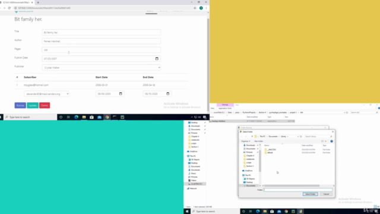The image size is (380, 214).
Task: Sort dialog list by Date modified column
Action: 308,145
